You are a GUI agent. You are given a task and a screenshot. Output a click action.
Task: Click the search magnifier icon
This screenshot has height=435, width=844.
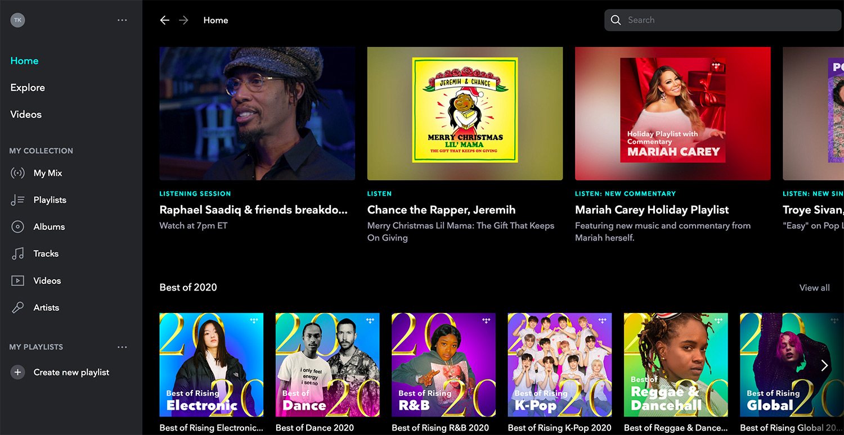click(616, 20)
